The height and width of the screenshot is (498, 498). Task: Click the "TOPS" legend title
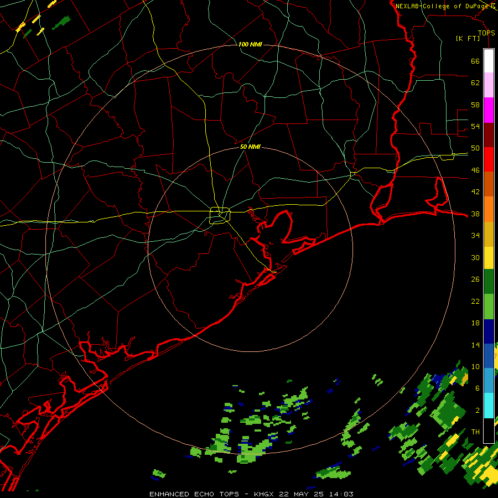(486, 33)
